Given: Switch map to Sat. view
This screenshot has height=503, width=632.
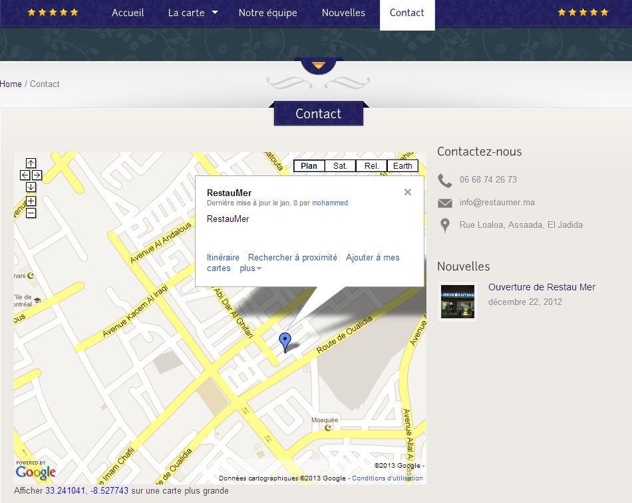Looking at the screenshot, I should (x=340, y=166).
